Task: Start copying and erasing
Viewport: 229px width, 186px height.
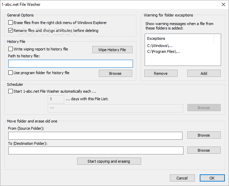Action: 109,161
